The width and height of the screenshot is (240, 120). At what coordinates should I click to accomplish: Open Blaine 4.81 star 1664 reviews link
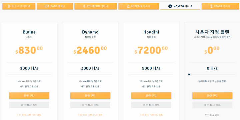(x=29, y=115)
